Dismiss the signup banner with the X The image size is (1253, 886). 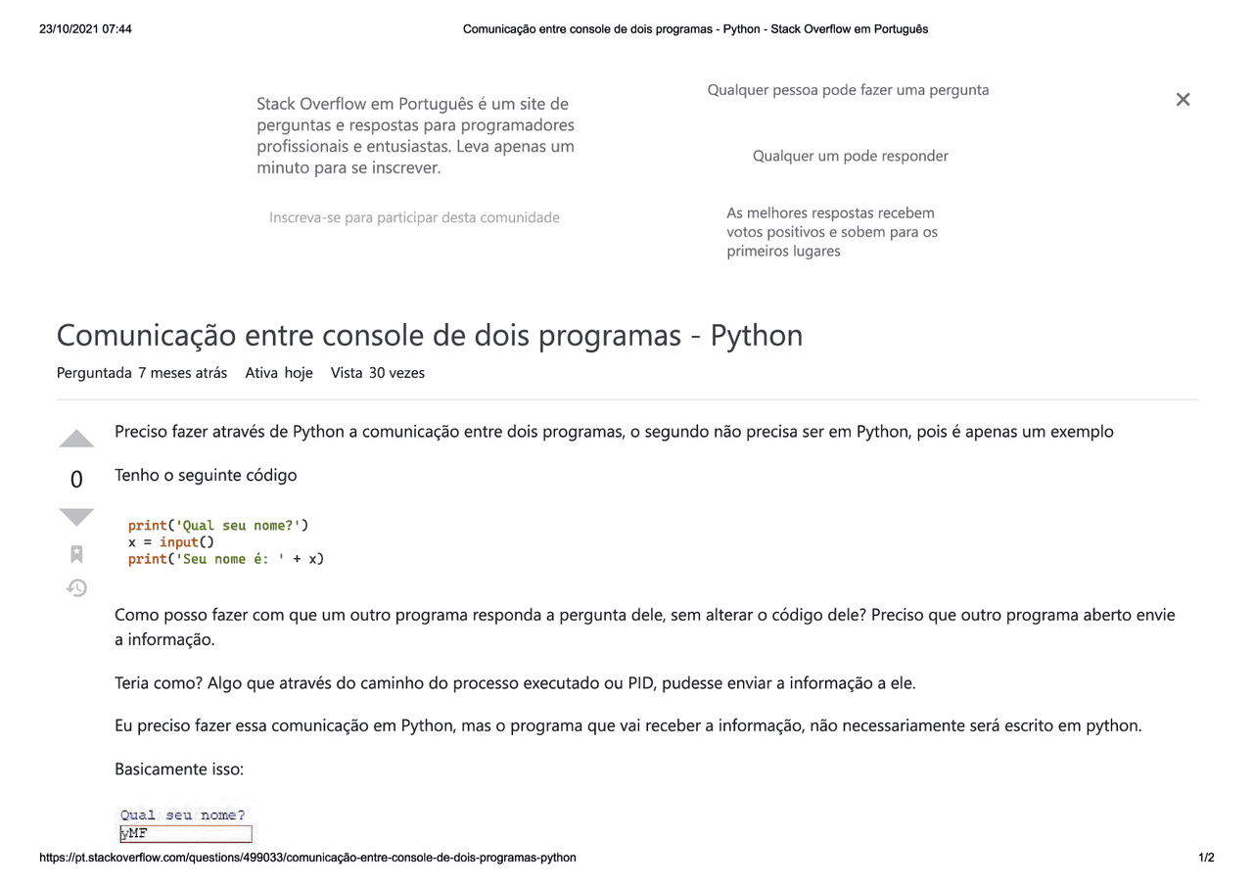click(1183, 99)
